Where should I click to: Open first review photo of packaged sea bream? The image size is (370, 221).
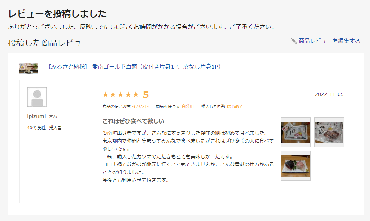point(296,132)
